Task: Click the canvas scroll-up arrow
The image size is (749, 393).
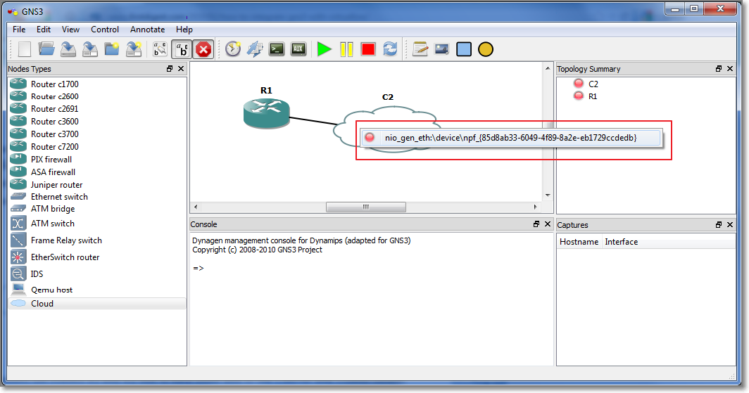Action: (x=548, y=69)
